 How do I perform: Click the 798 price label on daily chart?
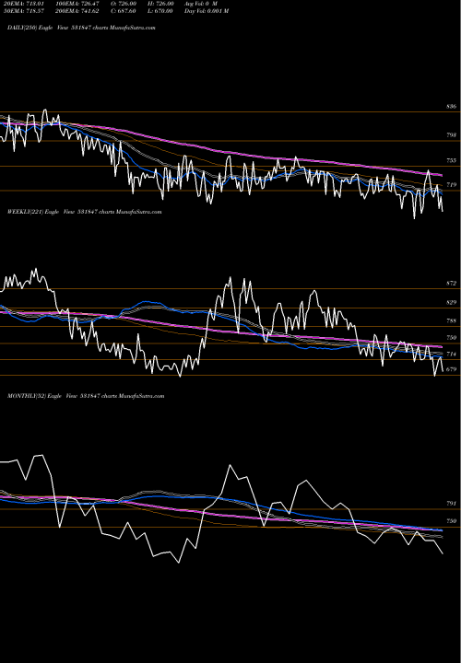(451, 135)
